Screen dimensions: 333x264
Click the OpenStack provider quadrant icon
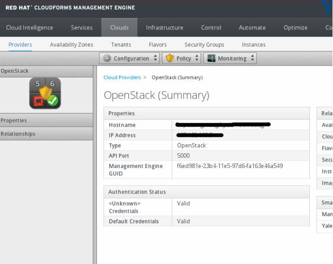(x=45, y=93)
